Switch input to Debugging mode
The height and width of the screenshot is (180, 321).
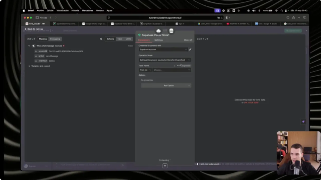55,39
